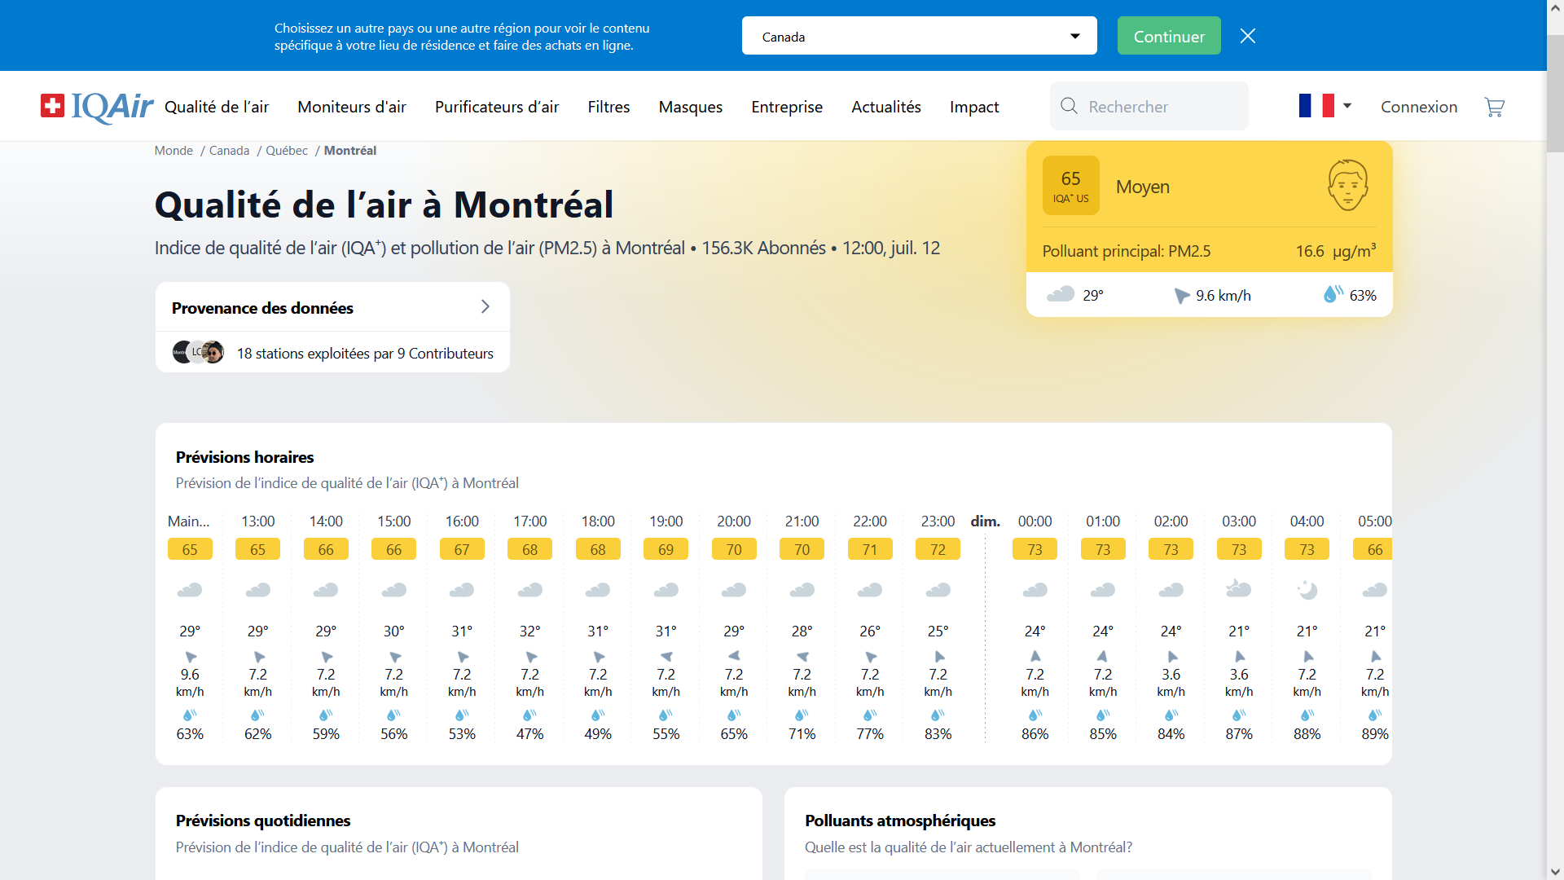Click contributor avatars in data source card
The width and height of the screenshot is (1564, 880).
point(198,352)
